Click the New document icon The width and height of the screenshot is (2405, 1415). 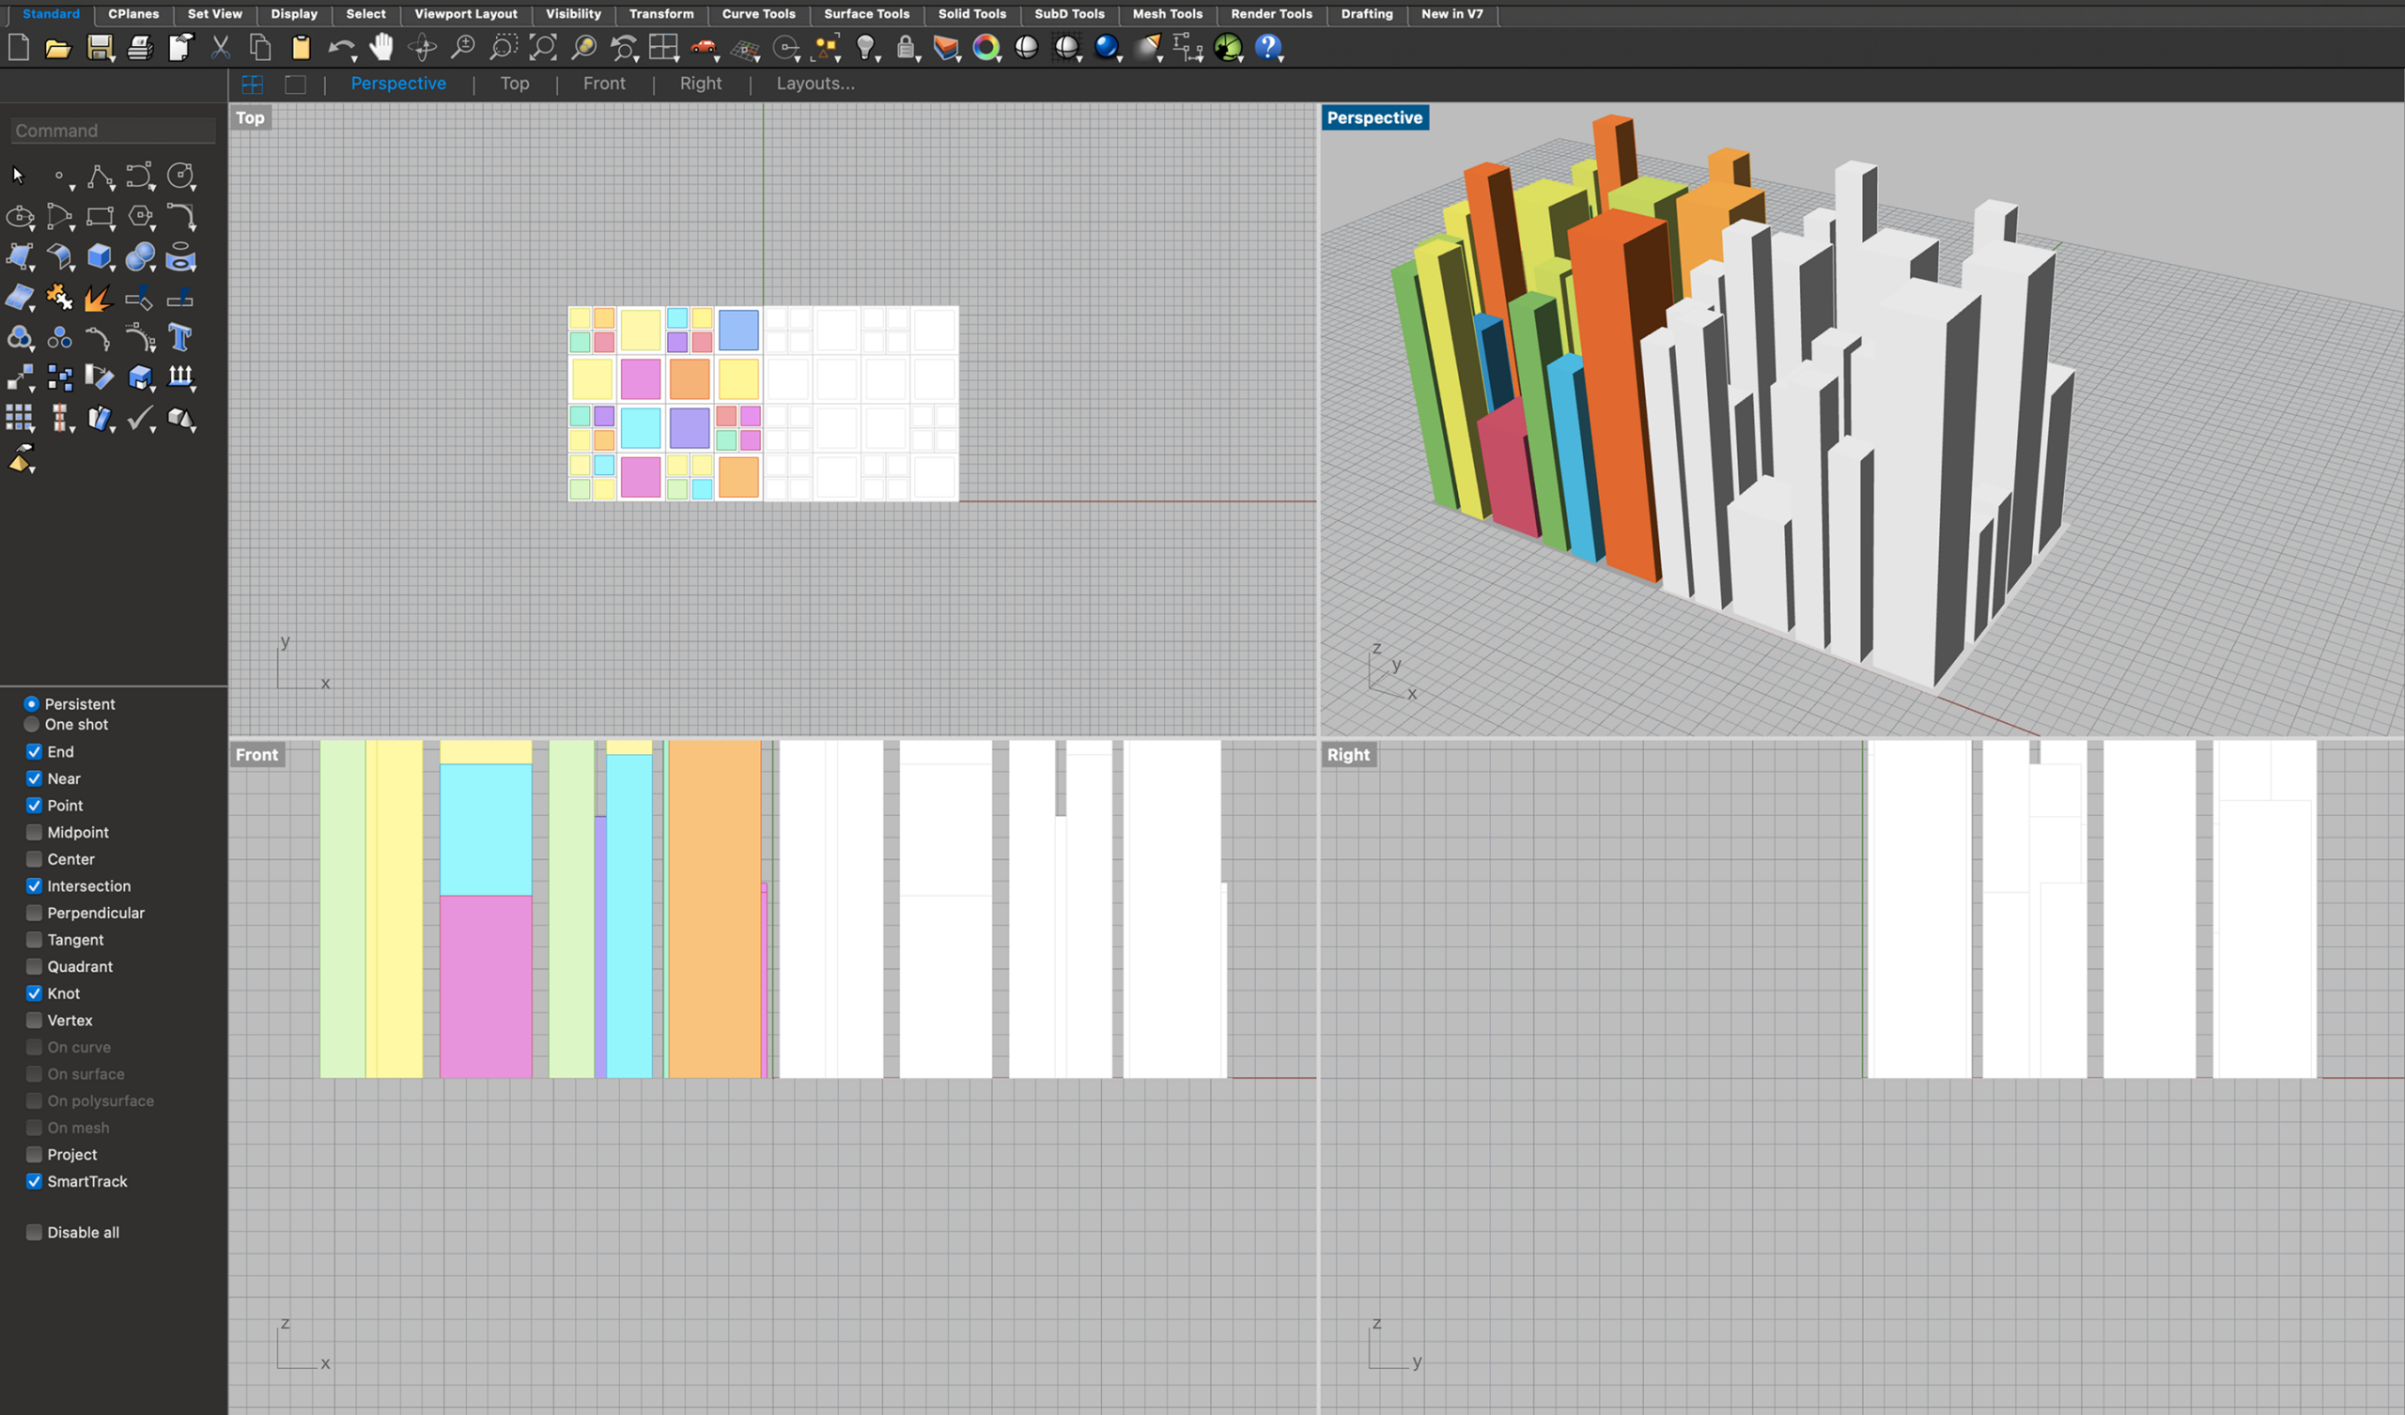[18, 47]
